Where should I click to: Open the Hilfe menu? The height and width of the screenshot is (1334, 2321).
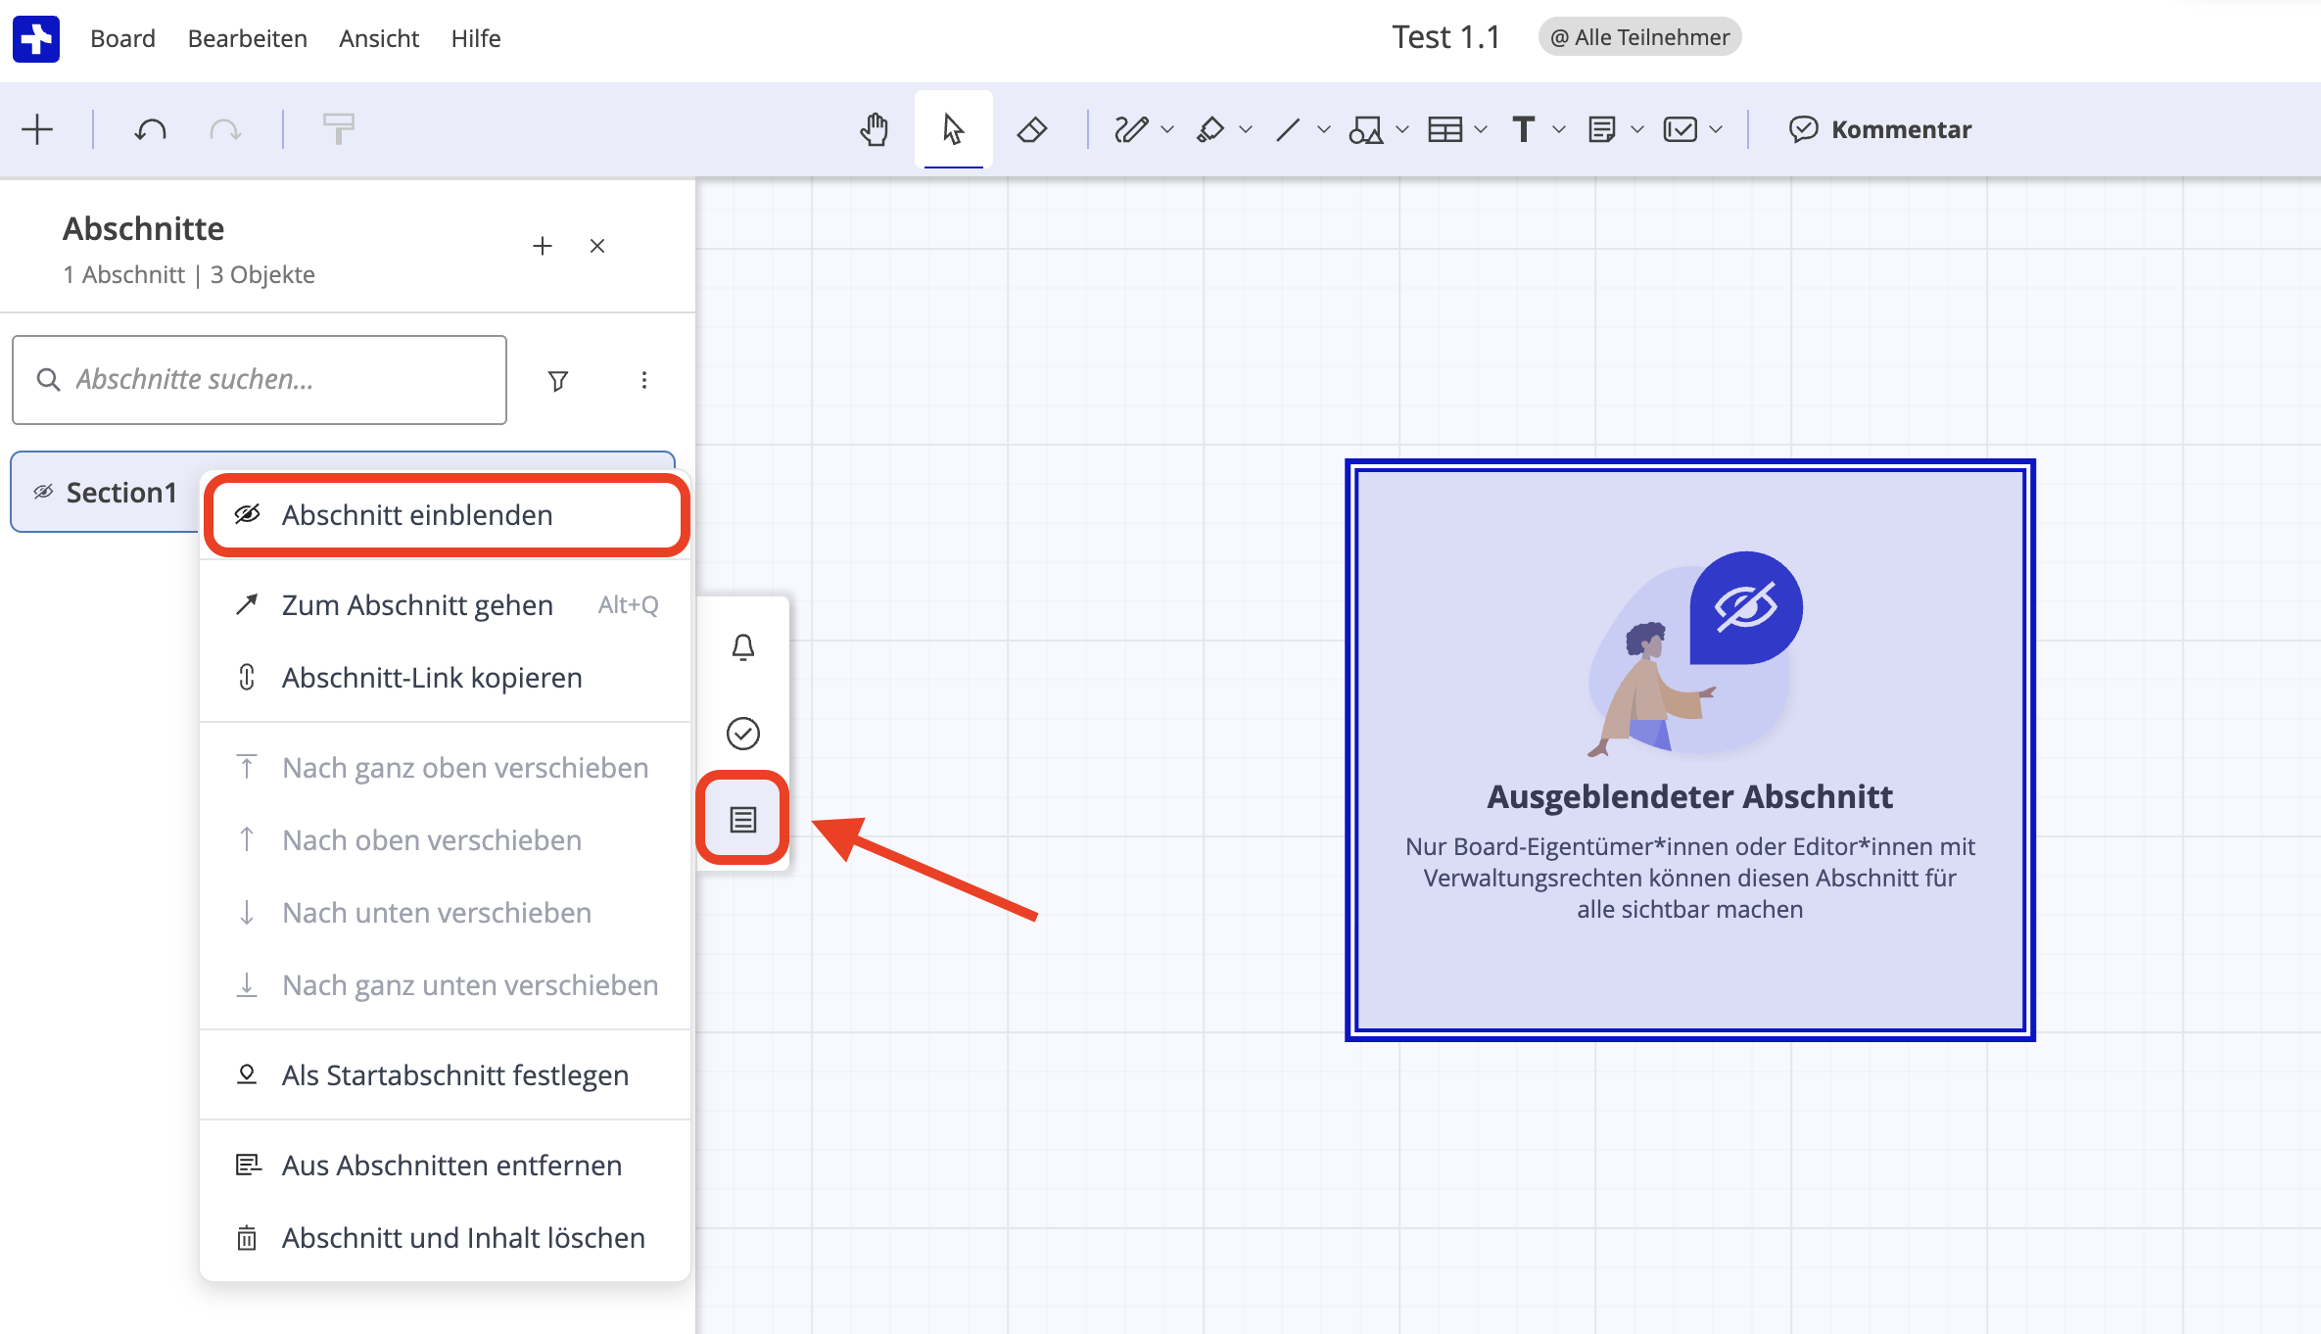476,38
